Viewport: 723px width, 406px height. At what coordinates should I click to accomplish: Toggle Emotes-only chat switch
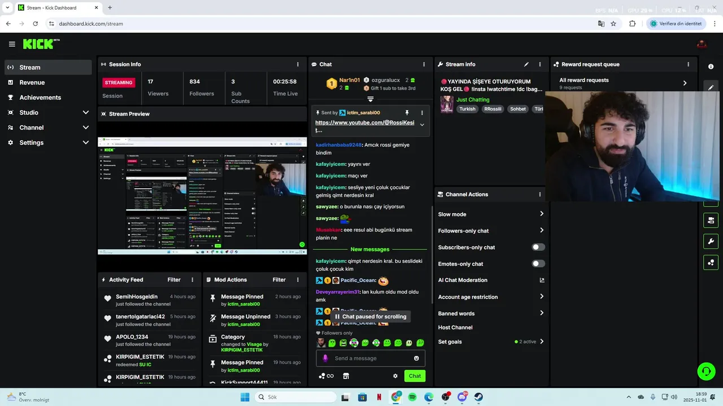coord(538,263)
